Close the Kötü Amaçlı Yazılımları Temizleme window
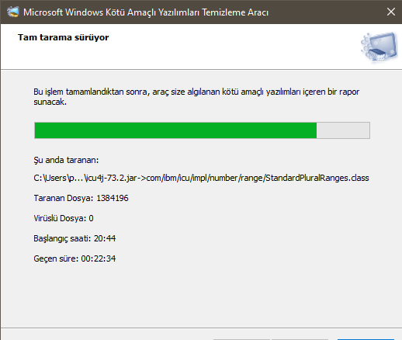The height and width of the screenshot is (340, 402). pyautogui.click(x=391, y=12)
